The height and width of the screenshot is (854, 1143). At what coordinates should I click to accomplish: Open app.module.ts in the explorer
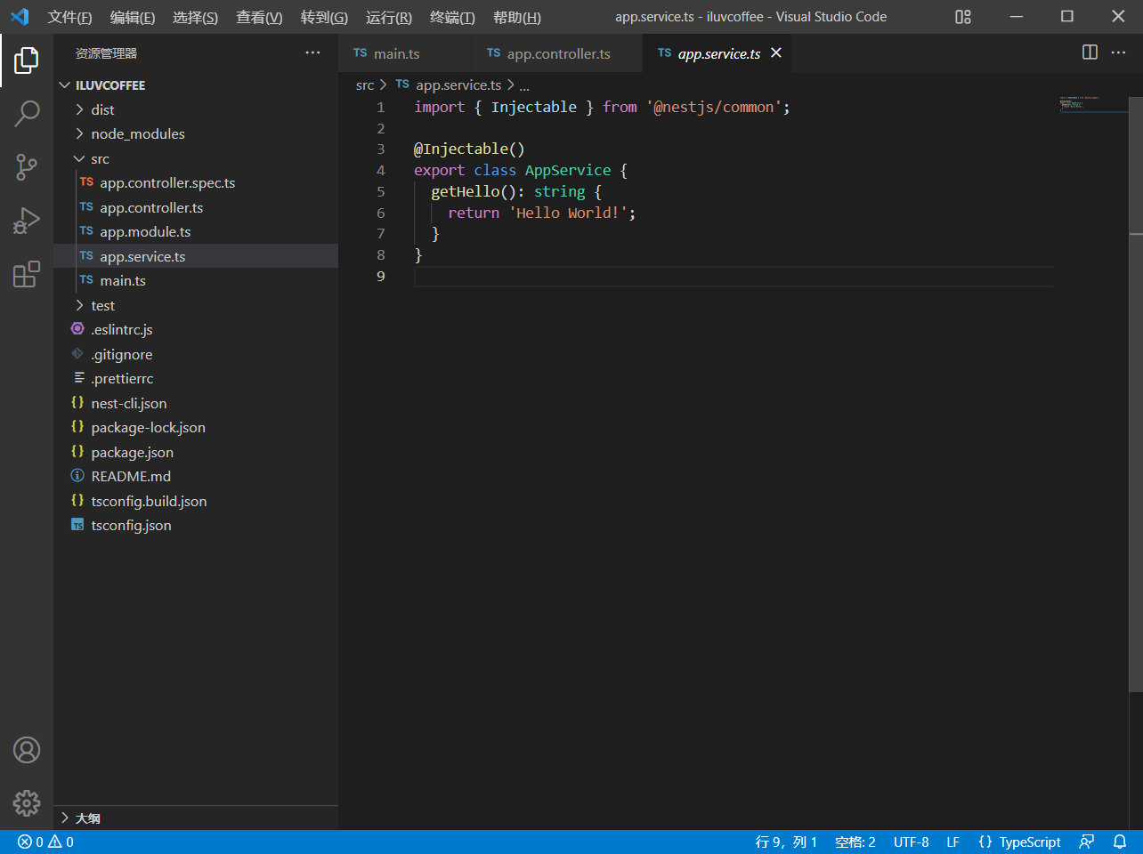[145, 231]
